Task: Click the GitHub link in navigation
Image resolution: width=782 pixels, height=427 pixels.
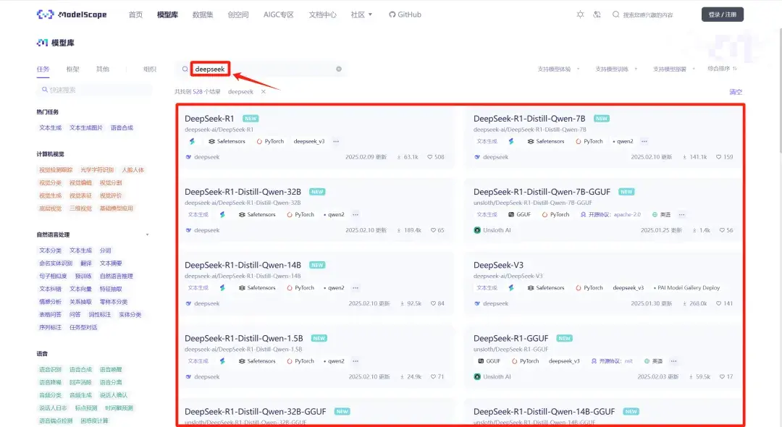Action: [x=405, y=14]
